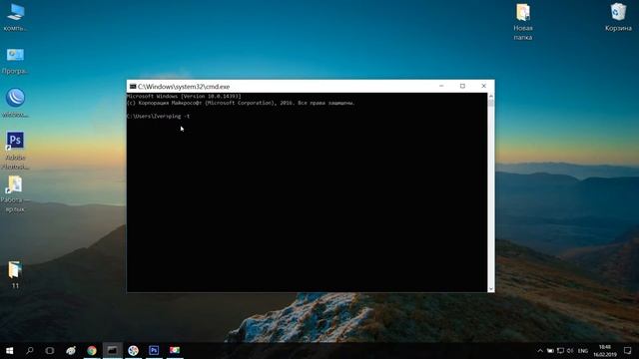This screenshot has height=359, width=639.
Task: Show hidden system tray icons chevron
Action: click(x=540, y=350)
